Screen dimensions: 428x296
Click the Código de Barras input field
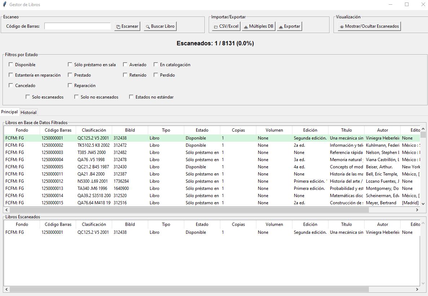(x=77, y=26)
